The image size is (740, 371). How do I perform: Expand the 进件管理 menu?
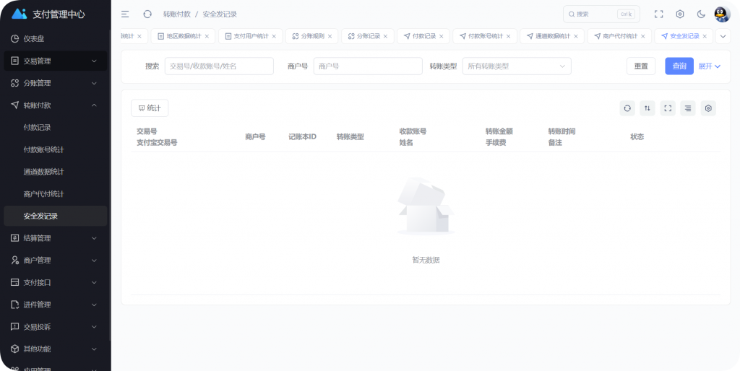pyautogui.click(x=55, y=305)
